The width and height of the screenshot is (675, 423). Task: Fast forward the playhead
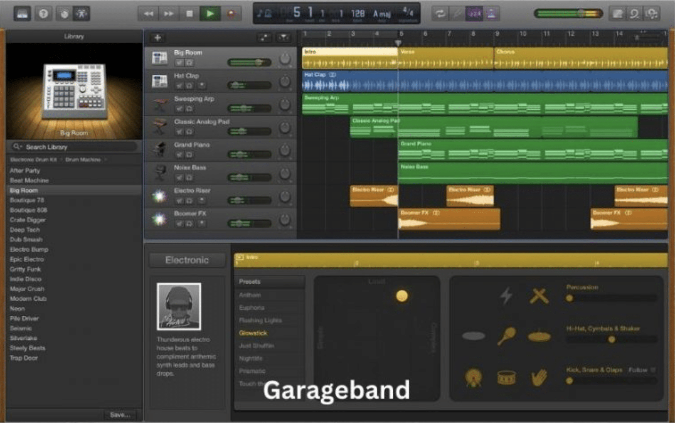pyautogui.click(x=169, y=14)
